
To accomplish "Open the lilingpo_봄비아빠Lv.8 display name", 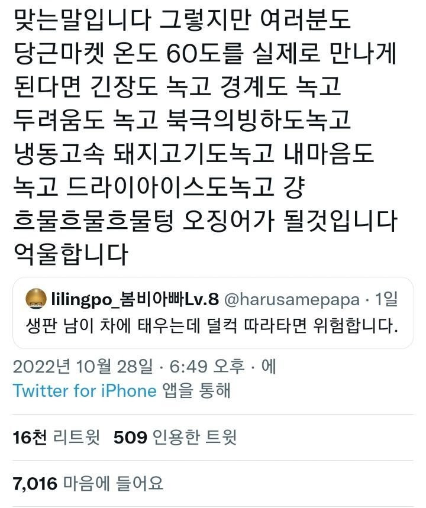I will pyautogui.click(x=135, y=299).
